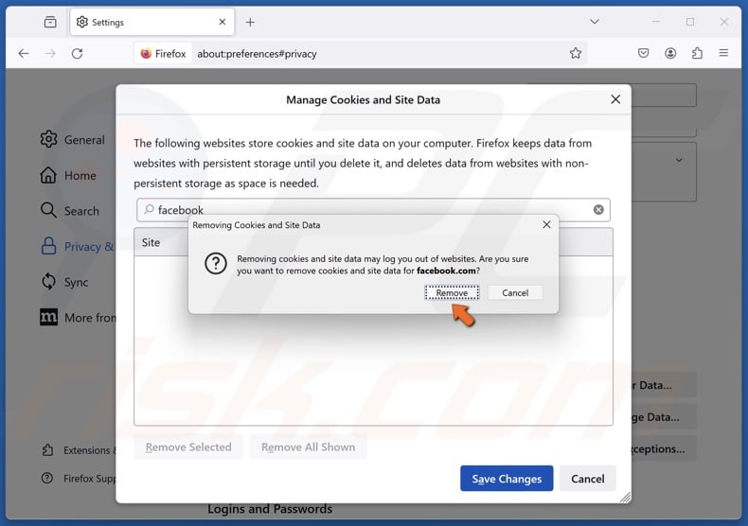Click the Home house icon
Viewport: 748px width, 526px height.
click(48, 175)
